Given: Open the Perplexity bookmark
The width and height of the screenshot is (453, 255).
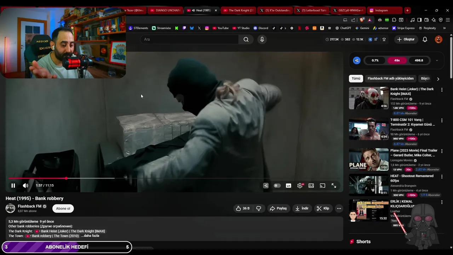Looking at the screenshot, I should click(x=427, y=28).
